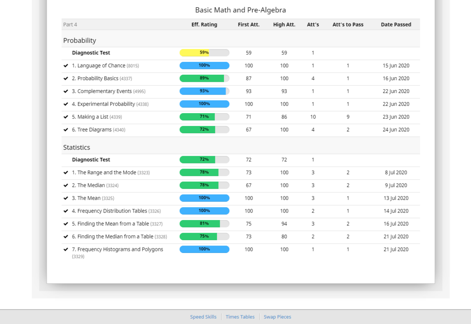Click checkmark beside Frequency Distribution Tables
This screenshot has height=324, width=471.
66,211
